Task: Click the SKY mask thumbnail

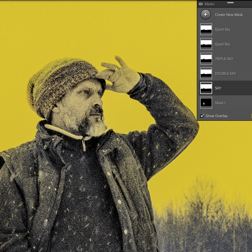Action: 206,88
